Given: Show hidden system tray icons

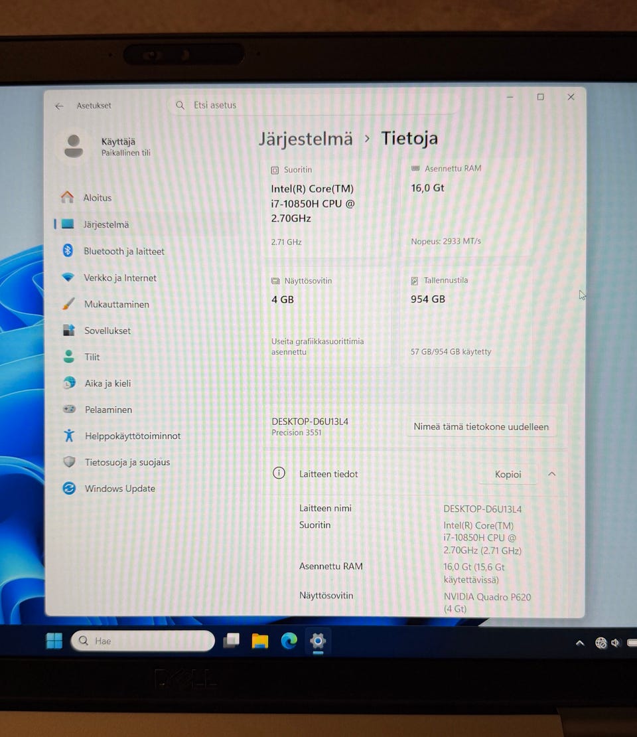Looking at the screenshot, I should (580, 643).
